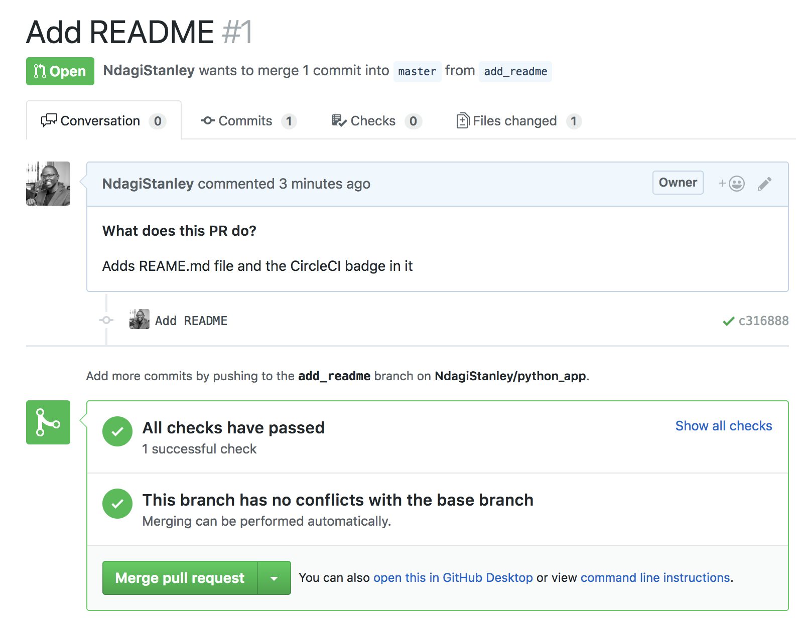Screen dimensions: 796x620
Task: Click the NdagiStanley profile avatar
Action: [48, 184]
